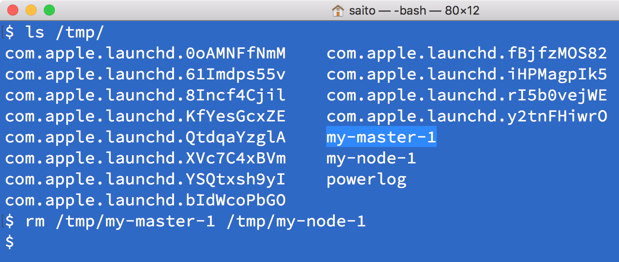Click com.apple.launchd.iHPMagpIk5 entry
This screenshot has width=619, height=262.
(x=467, y=74)
